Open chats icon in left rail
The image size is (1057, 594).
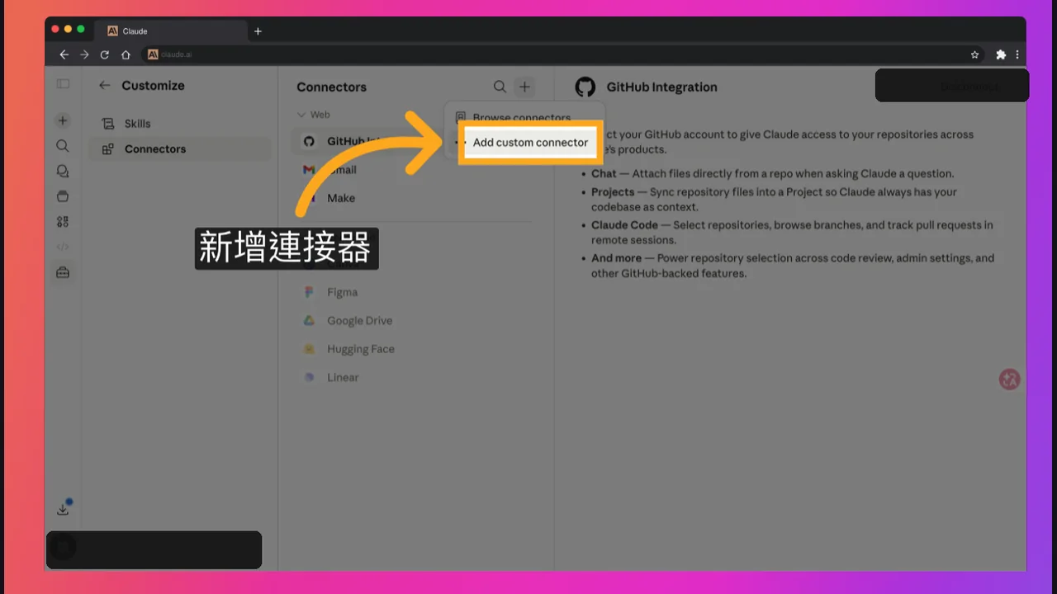point(63,172)
